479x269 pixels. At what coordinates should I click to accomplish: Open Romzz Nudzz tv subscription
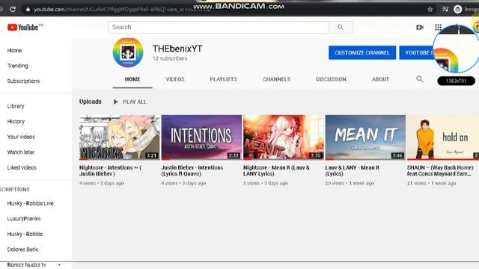pos(27,265)
